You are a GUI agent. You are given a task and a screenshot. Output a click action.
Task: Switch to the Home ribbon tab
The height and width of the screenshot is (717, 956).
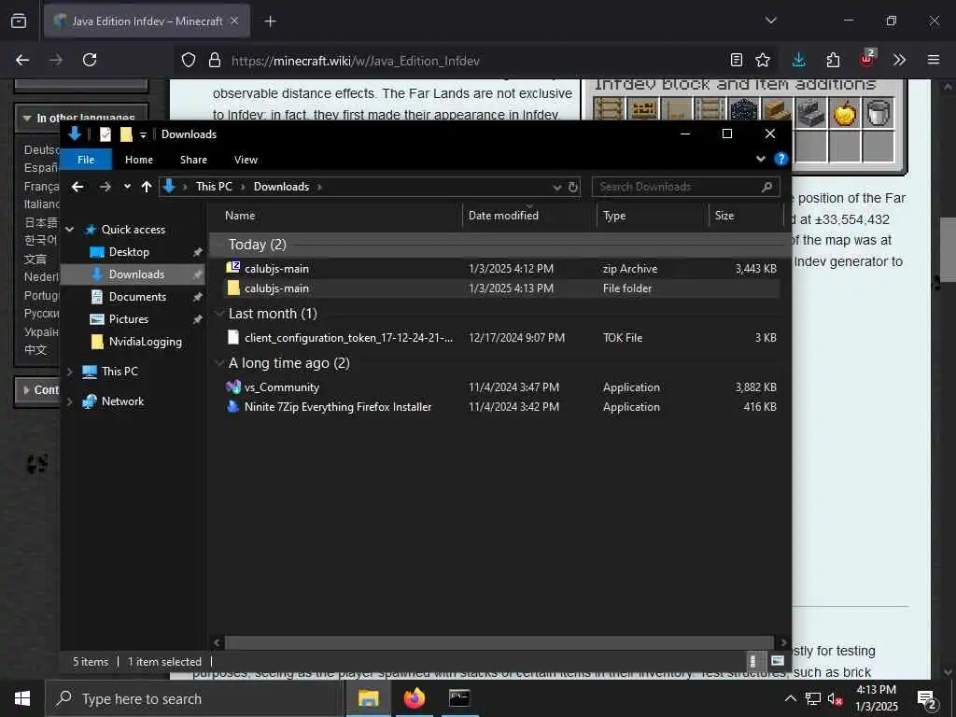click(139, 159)
